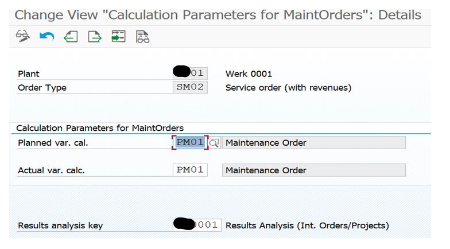Click the Display/Change toggle glasses-pencil icon
This screenshot has height=249, width=450.
point(22,37)
